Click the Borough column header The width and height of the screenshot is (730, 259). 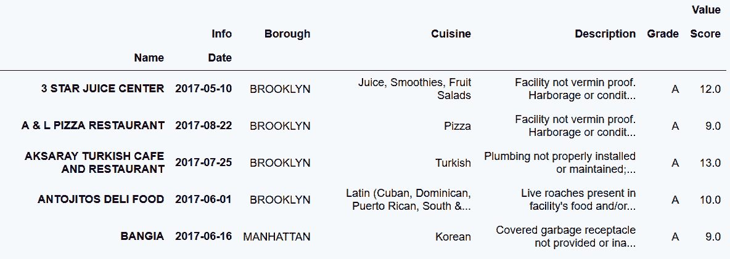[x=287, y=34]
